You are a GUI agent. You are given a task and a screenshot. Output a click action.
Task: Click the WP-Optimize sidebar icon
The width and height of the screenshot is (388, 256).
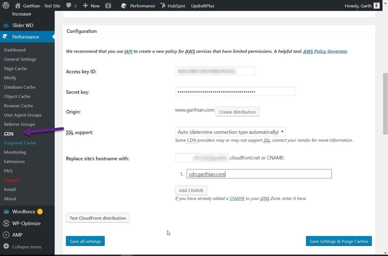[x=6, y=223]
